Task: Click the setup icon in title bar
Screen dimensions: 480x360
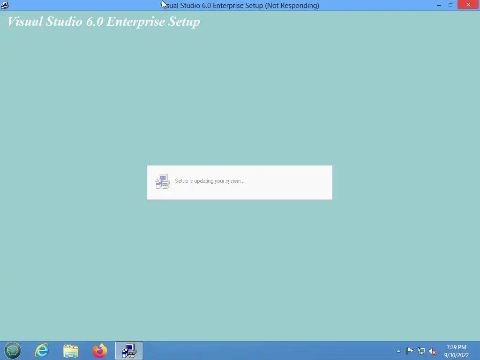Action: tap(5, 5)
